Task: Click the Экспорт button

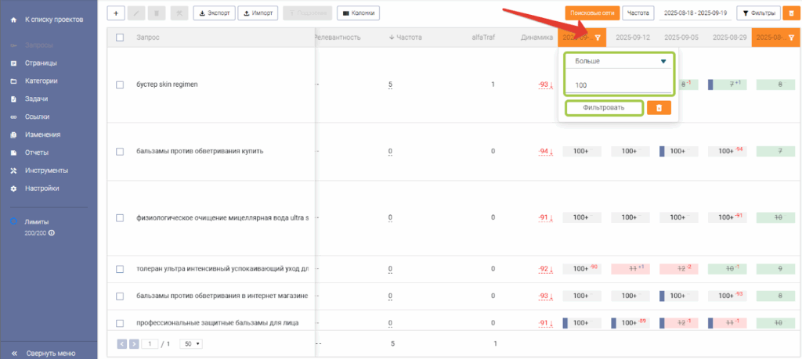Action: click(x=213, y=13)
